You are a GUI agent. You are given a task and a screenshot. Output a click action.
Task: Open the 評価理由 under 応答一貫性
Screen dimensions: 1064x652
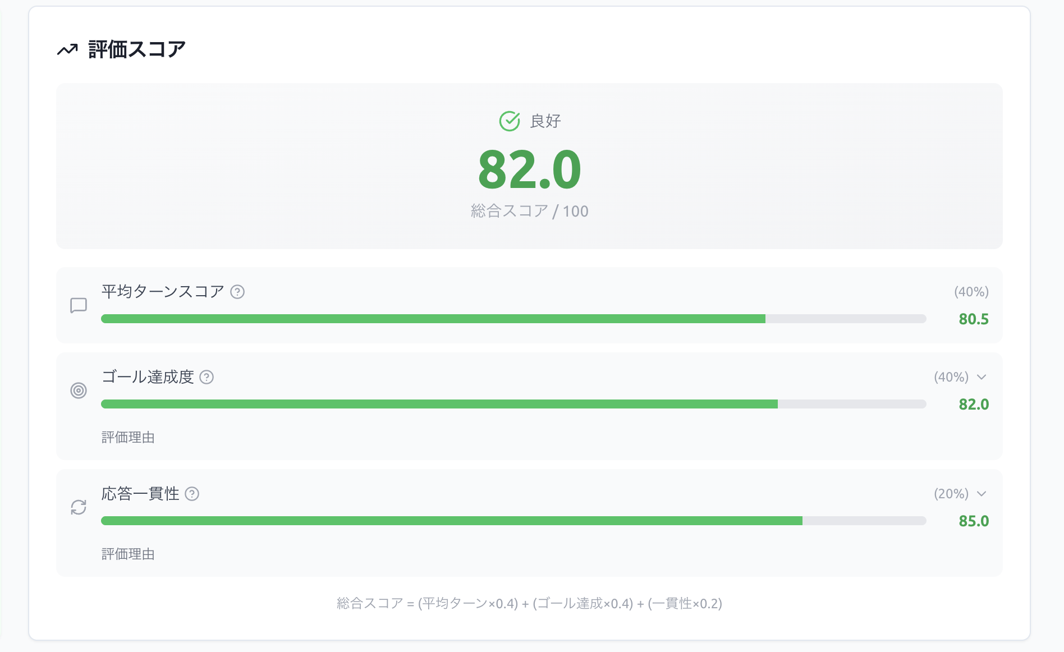(129, 554)
